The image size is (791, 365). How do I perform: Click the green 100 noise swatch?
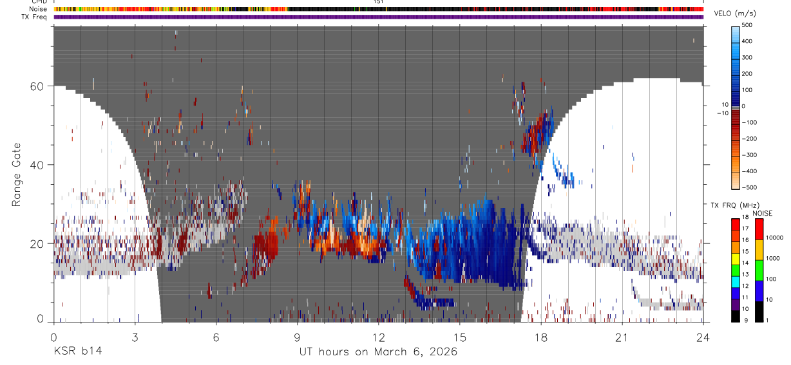click(759, 270)
